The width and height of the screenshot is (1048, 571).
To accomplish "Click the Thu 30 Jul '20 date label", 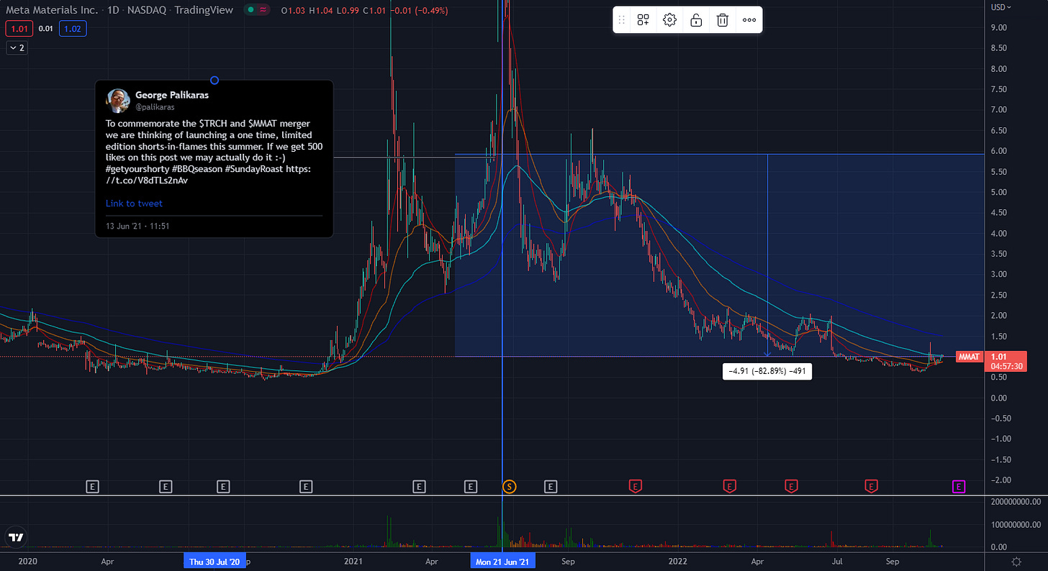I will 214,562.
